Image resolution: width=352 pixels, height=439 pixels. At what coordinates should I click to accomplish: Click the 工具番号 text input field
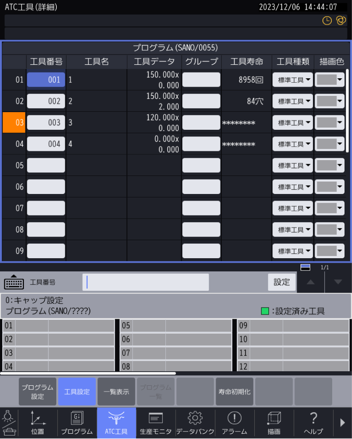(x=146, y=282)
